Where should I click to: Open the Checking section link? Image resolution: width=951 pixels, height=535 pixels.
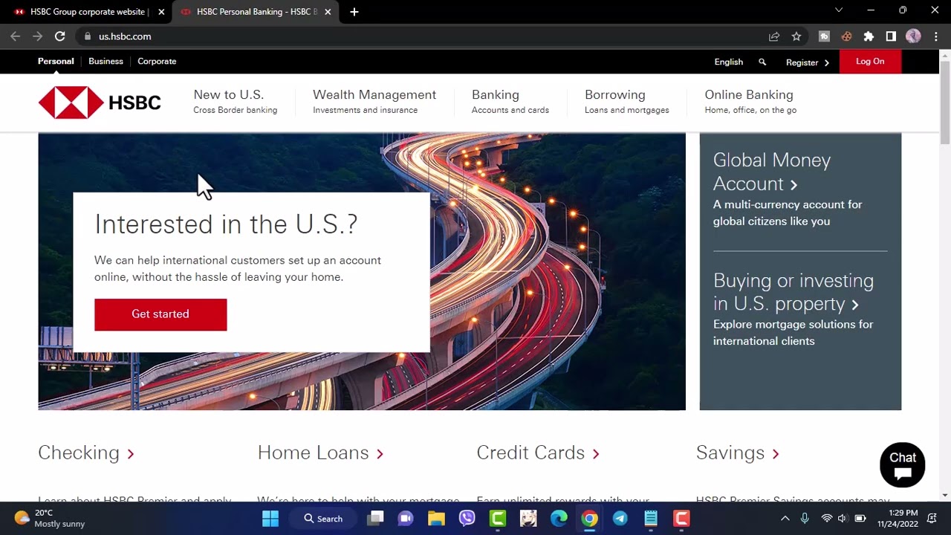pyautogui.click(x=86, y=453)
